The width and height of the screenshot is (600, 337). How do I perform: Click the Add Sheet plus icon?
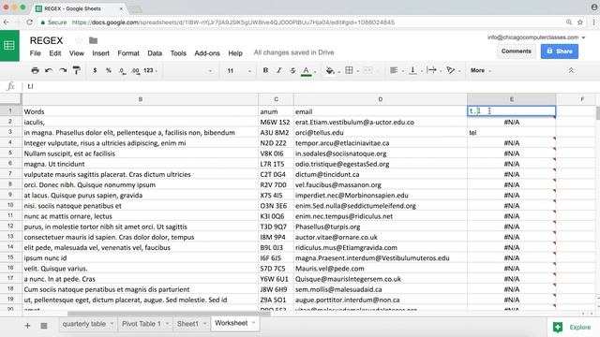pyautogui.click(x=27, y=326)
